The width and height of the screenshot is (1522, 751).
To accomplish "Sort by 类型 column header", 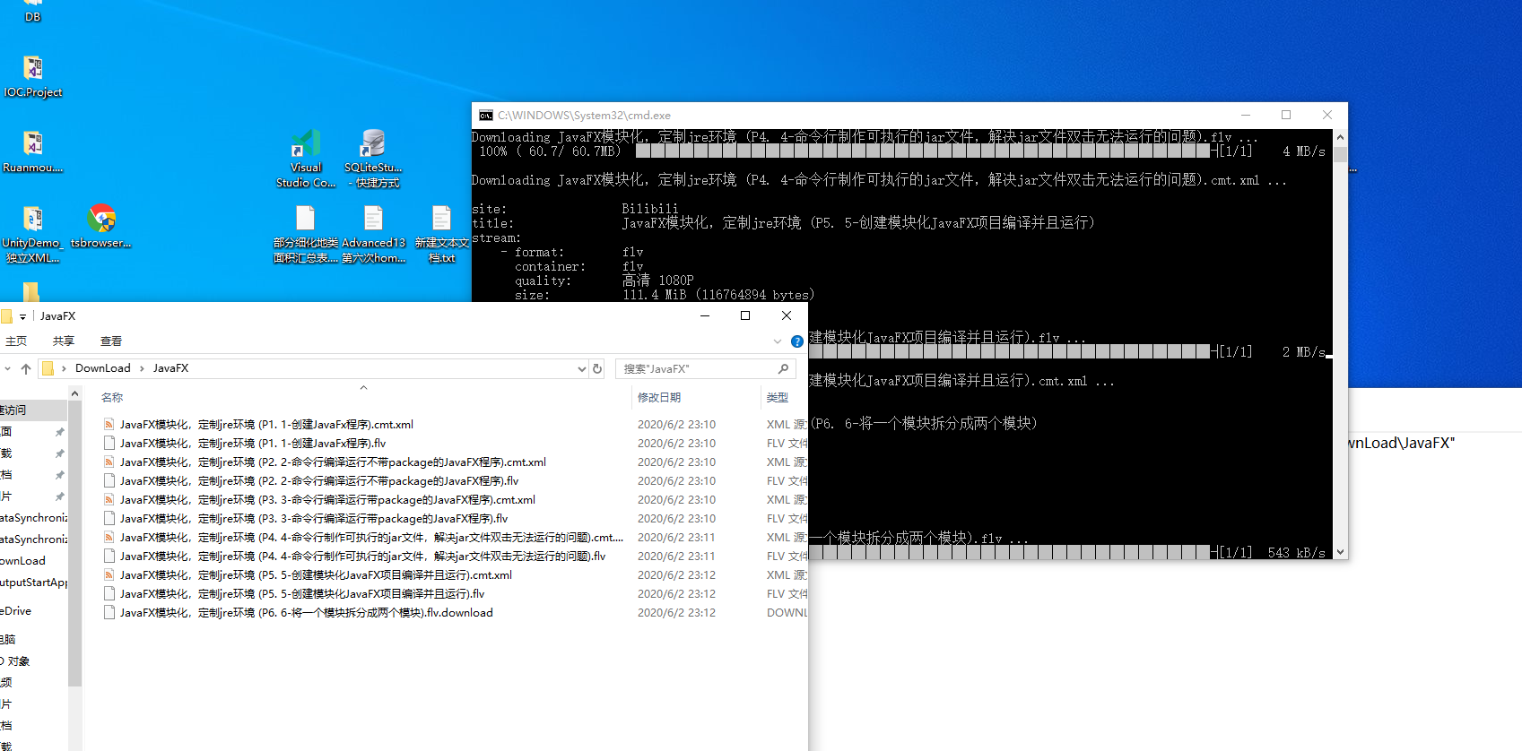I will click(x=778, y=398).
